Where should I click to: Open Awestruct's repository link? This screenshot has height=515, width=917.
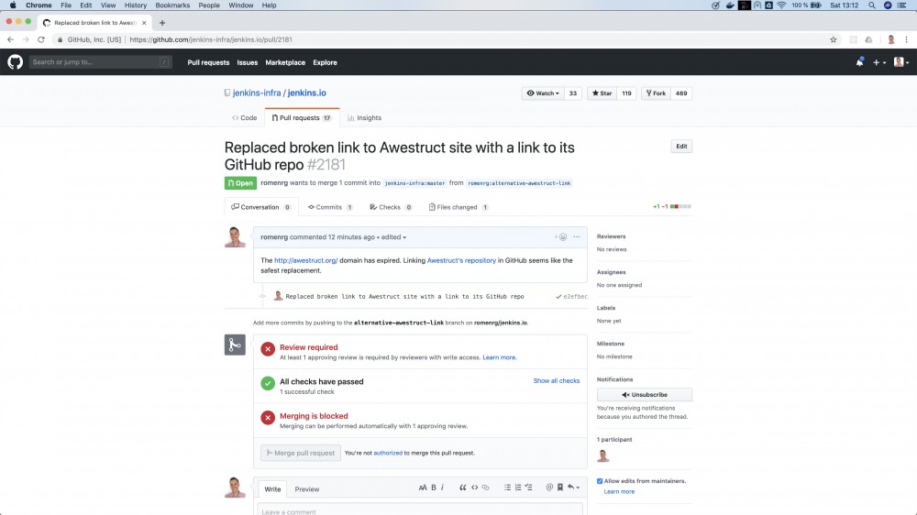461,261
